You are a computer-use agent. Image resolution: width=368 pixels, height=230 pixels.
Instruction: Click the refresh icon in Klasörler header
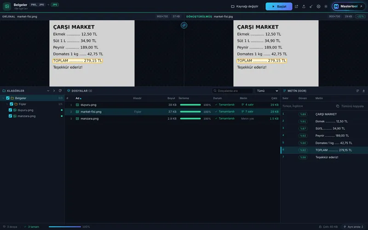point(60,91)
